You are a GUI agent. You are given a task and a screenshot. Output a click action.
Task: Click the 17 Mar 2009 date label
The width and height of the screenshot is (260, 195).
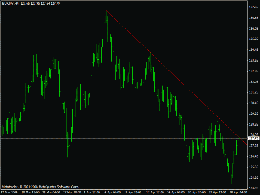pyautogui.click(x=9, y=192)
